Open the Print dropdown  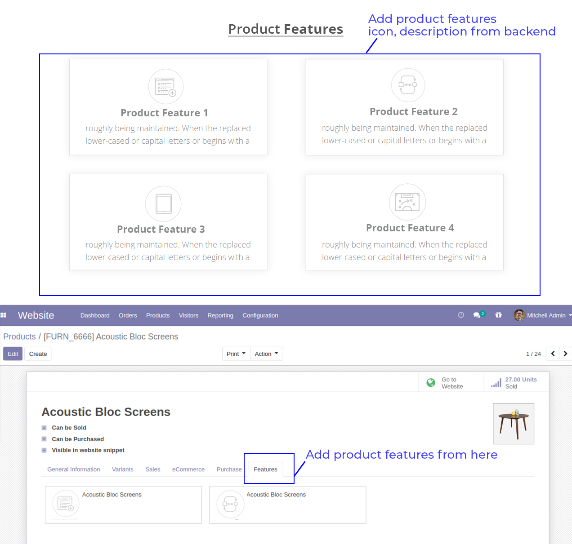point(236,354)
